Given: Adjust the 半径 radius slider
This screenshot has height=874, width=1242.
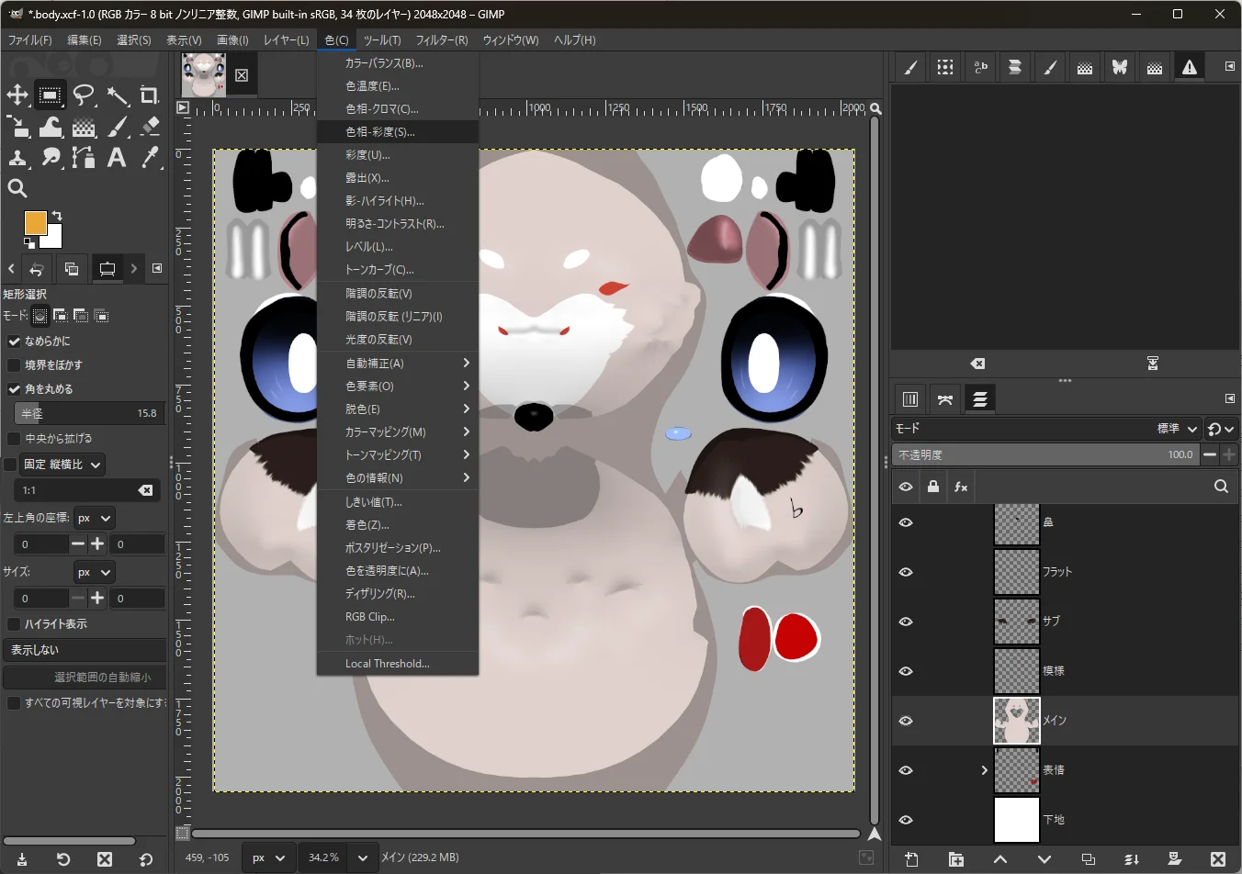Looking at the screenshot, I should tap(89, 413).
